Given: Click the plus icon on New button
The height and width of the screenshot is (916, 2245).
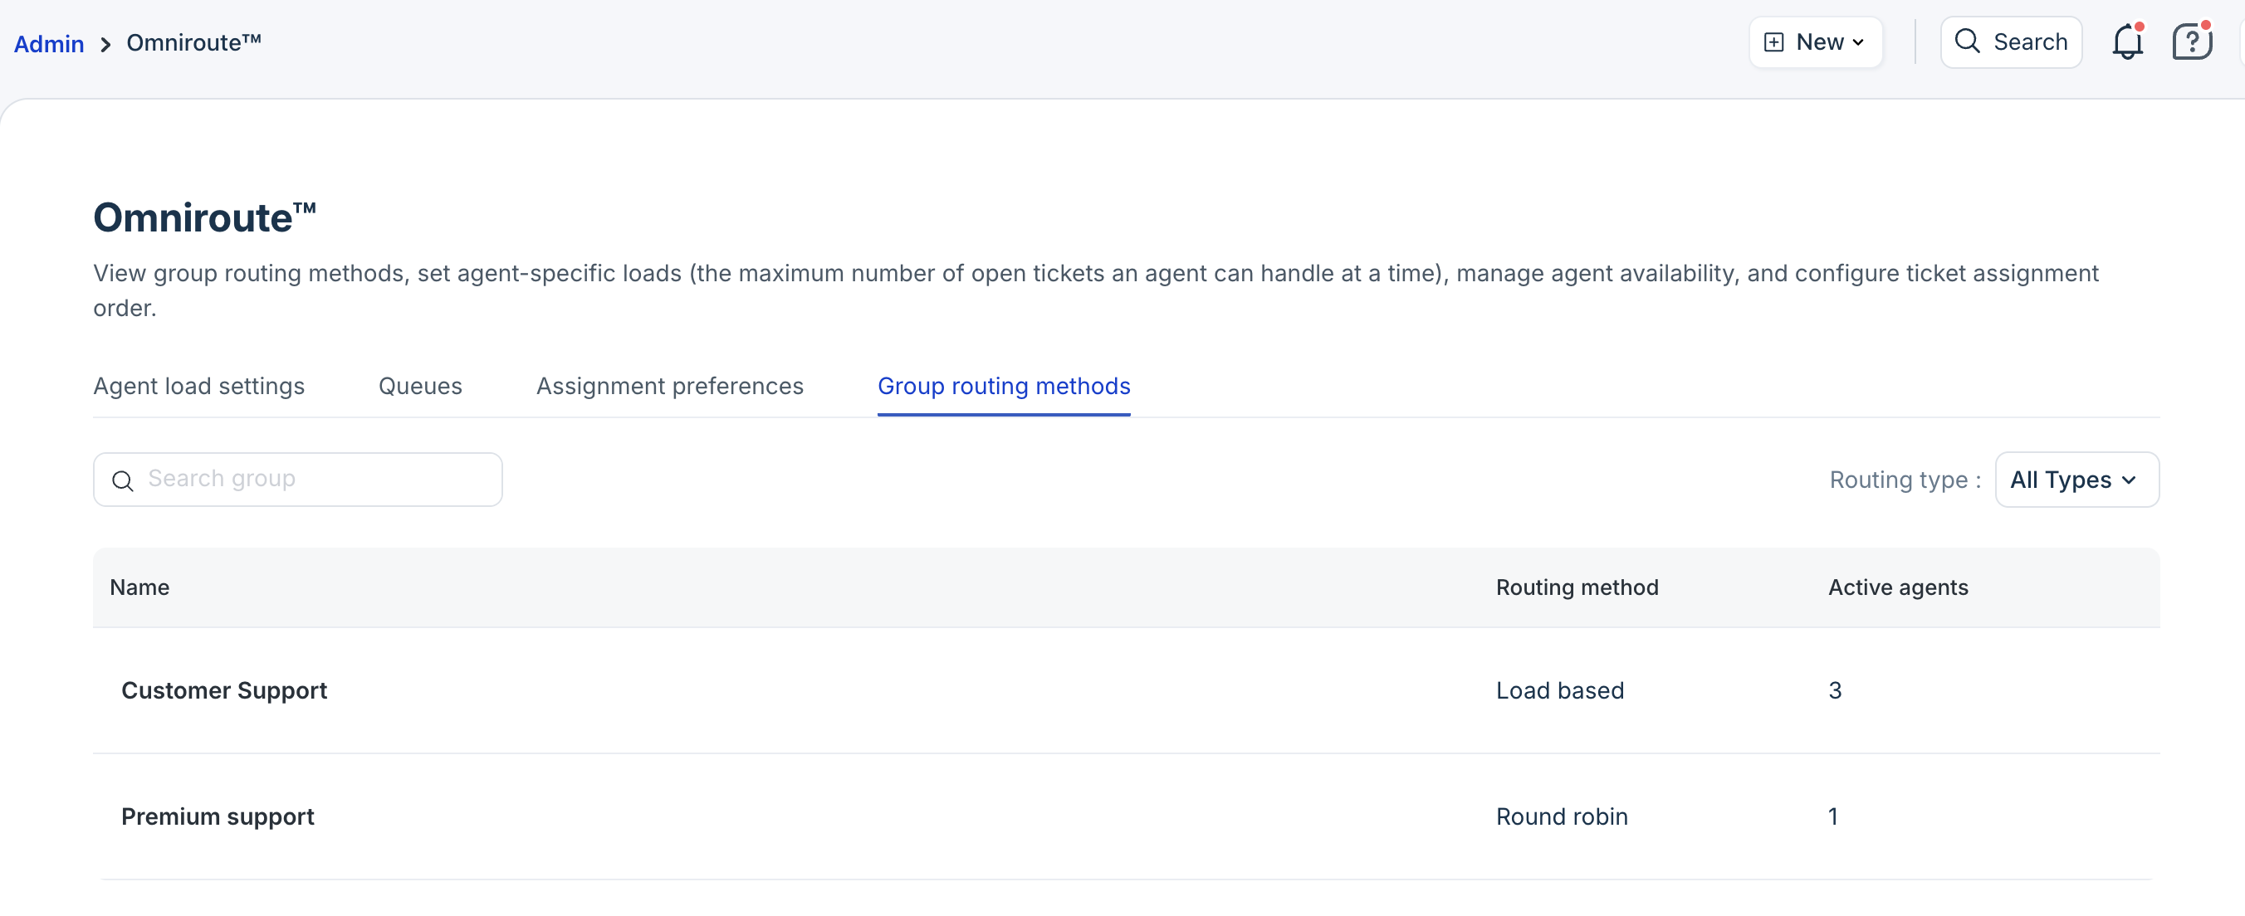Looking at the screenshot, I should [1773, 41].
